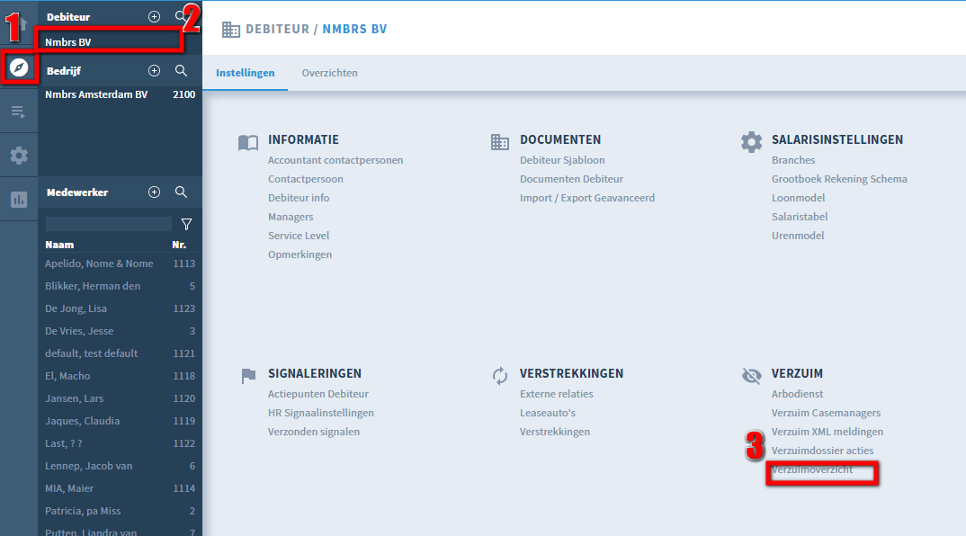Open the Verzuimoverzicht link

click(812, 470)
